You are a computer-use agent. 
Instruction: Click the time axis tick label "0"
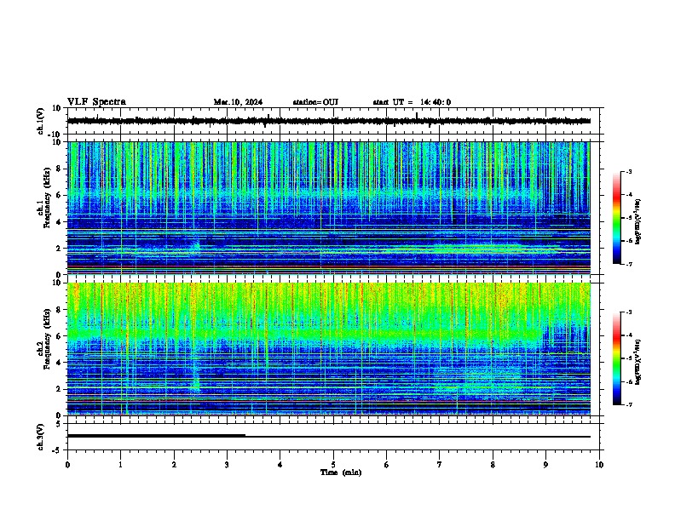(x=67, y=465)
